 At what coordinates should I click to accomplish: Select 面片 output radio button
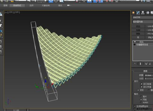pyautogui.click(x=141, y=96)
